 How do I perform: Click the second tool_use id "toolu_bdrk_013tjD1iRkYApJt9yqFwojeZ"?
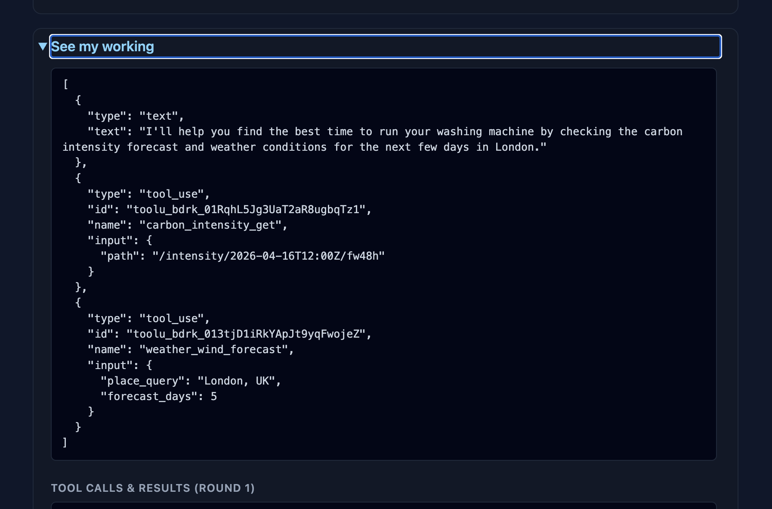click(x=246, y=334)
